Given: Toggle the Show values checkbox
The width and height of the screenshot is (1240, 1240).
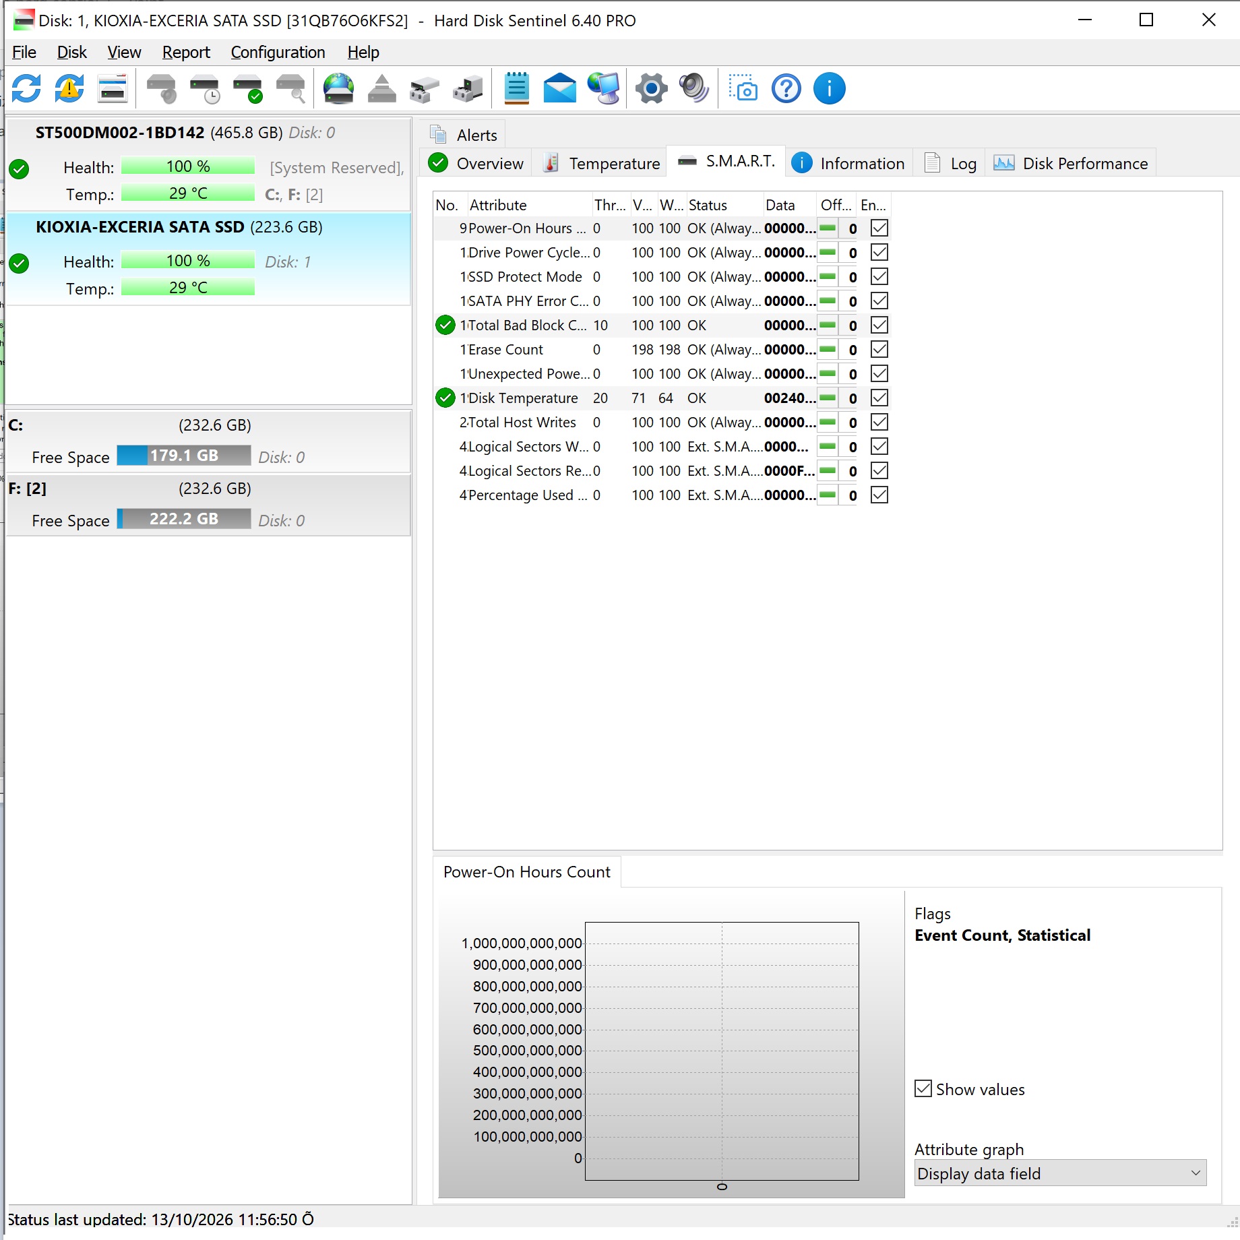Looking at the screenshot, I should [923, 1088].
